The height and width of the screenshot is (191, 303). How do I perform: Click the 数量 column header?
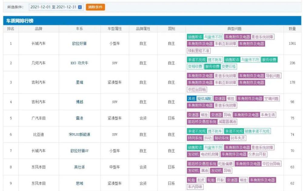click(292, 29)
